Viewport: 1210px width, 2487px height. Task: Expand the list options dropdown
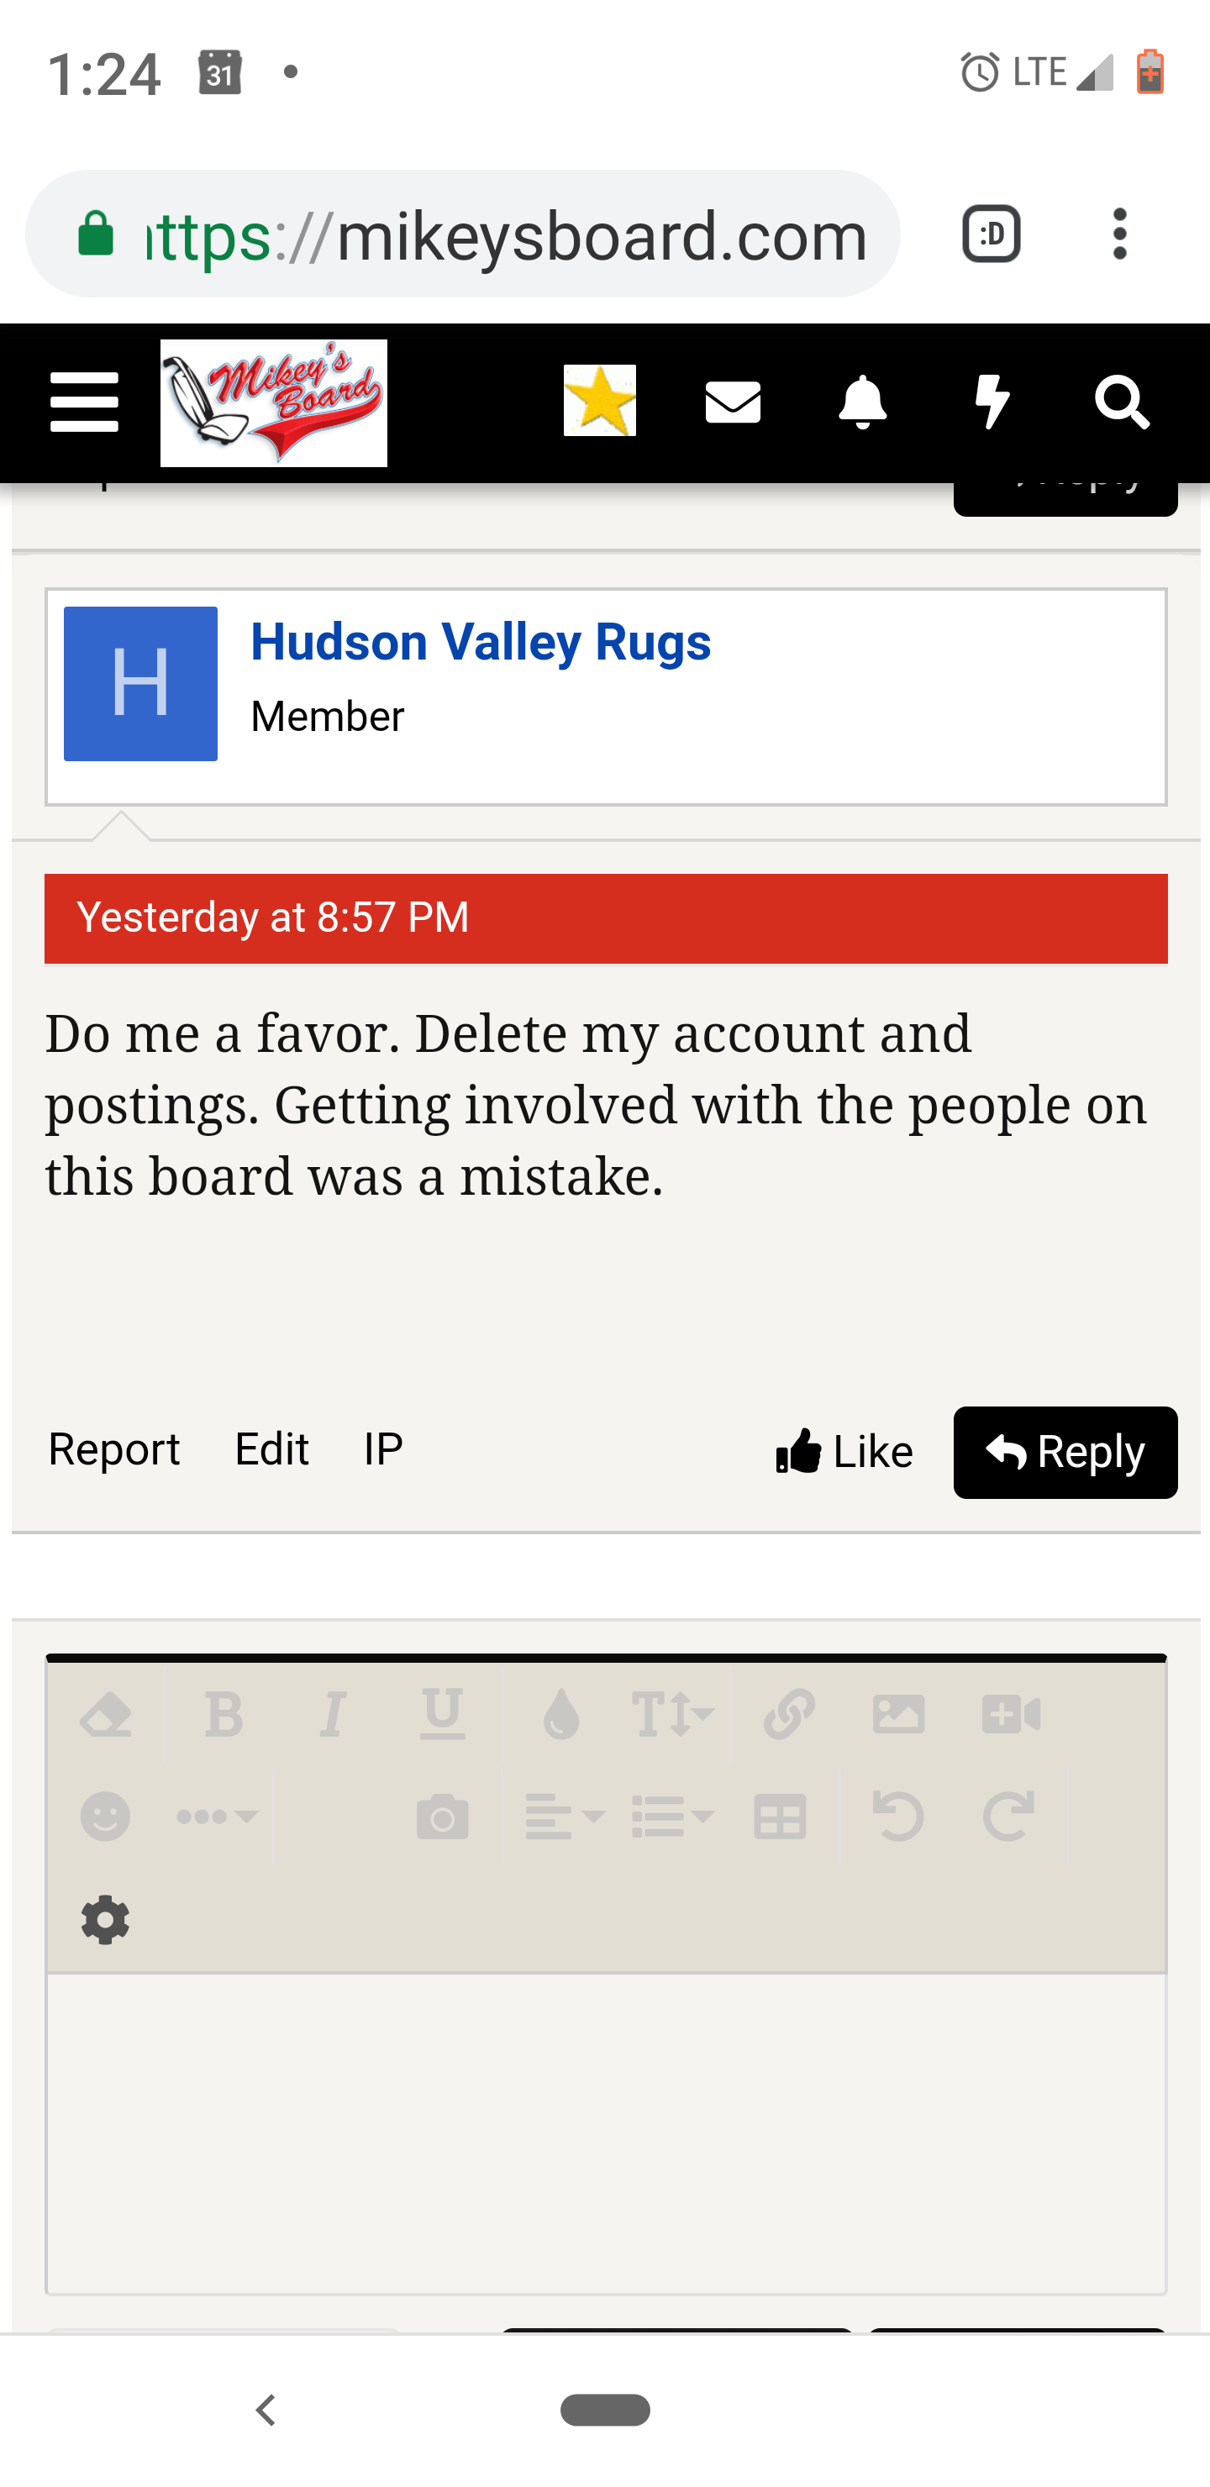pyautogui.click(x=672, y=1818)
